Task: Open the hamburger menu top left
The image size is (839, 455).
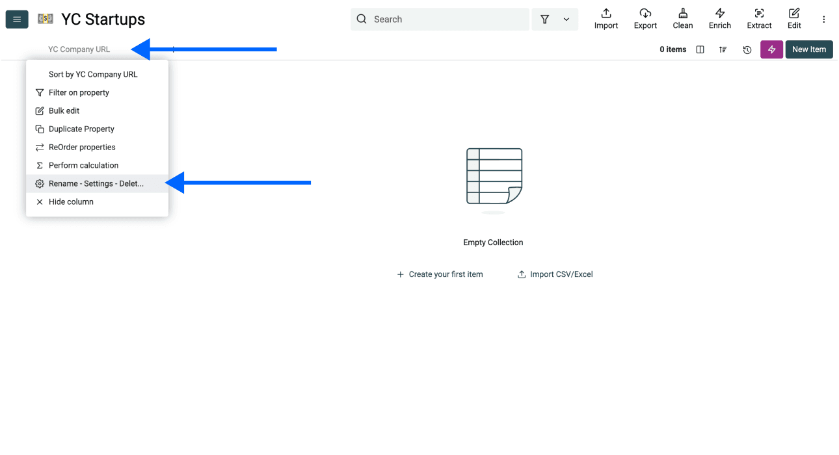Action: tap(16, 19)
